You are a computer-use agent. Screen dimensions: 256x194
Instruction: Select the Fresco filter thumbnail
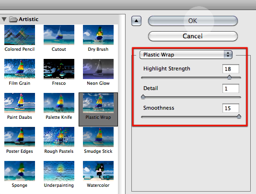point(59,69)
